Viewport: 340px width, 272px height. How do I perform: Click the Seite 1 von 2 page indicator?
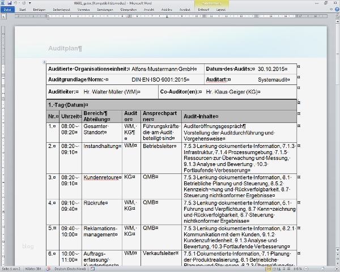[x=11, y=268]
